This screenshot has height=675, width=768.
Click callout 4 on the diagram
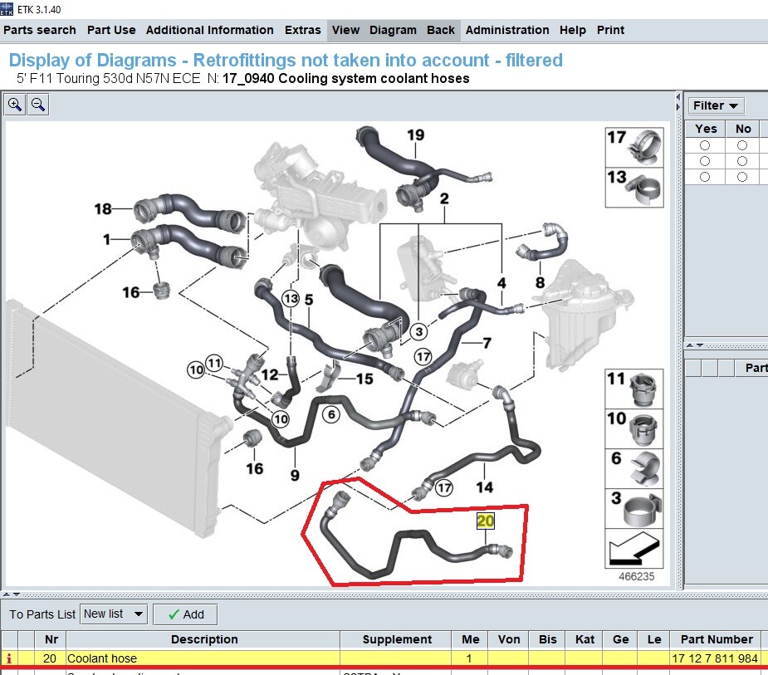(501, 283)
